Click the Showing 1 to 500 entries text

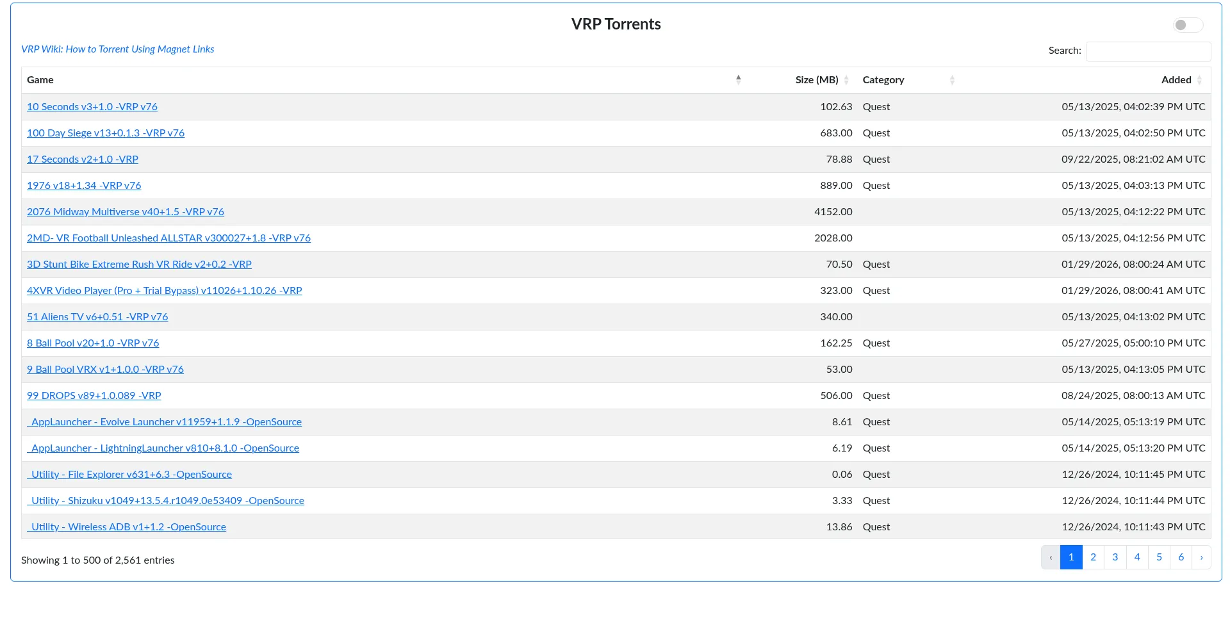pos(98,560)
